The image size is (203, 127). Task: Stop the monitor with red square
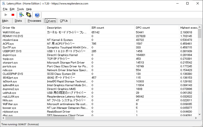pos(13,15)
